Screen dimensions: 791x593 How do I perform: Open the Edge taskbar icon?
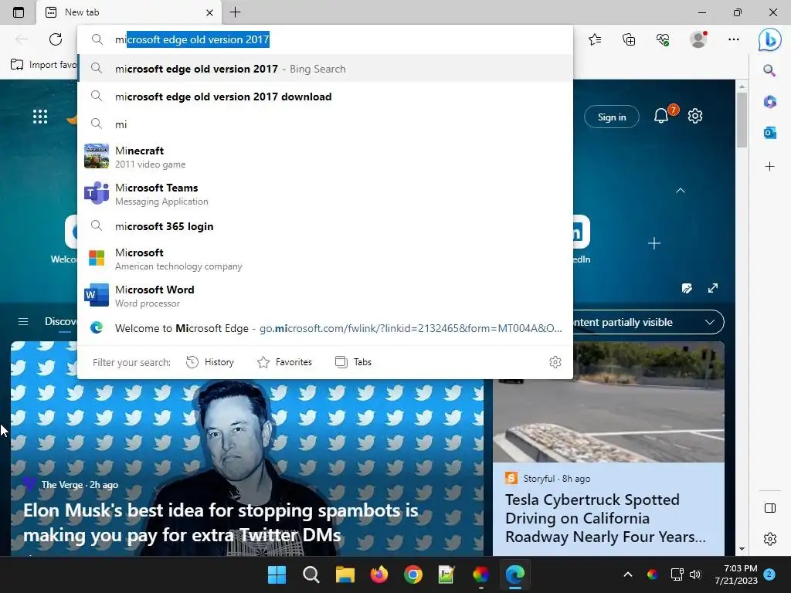514,574
